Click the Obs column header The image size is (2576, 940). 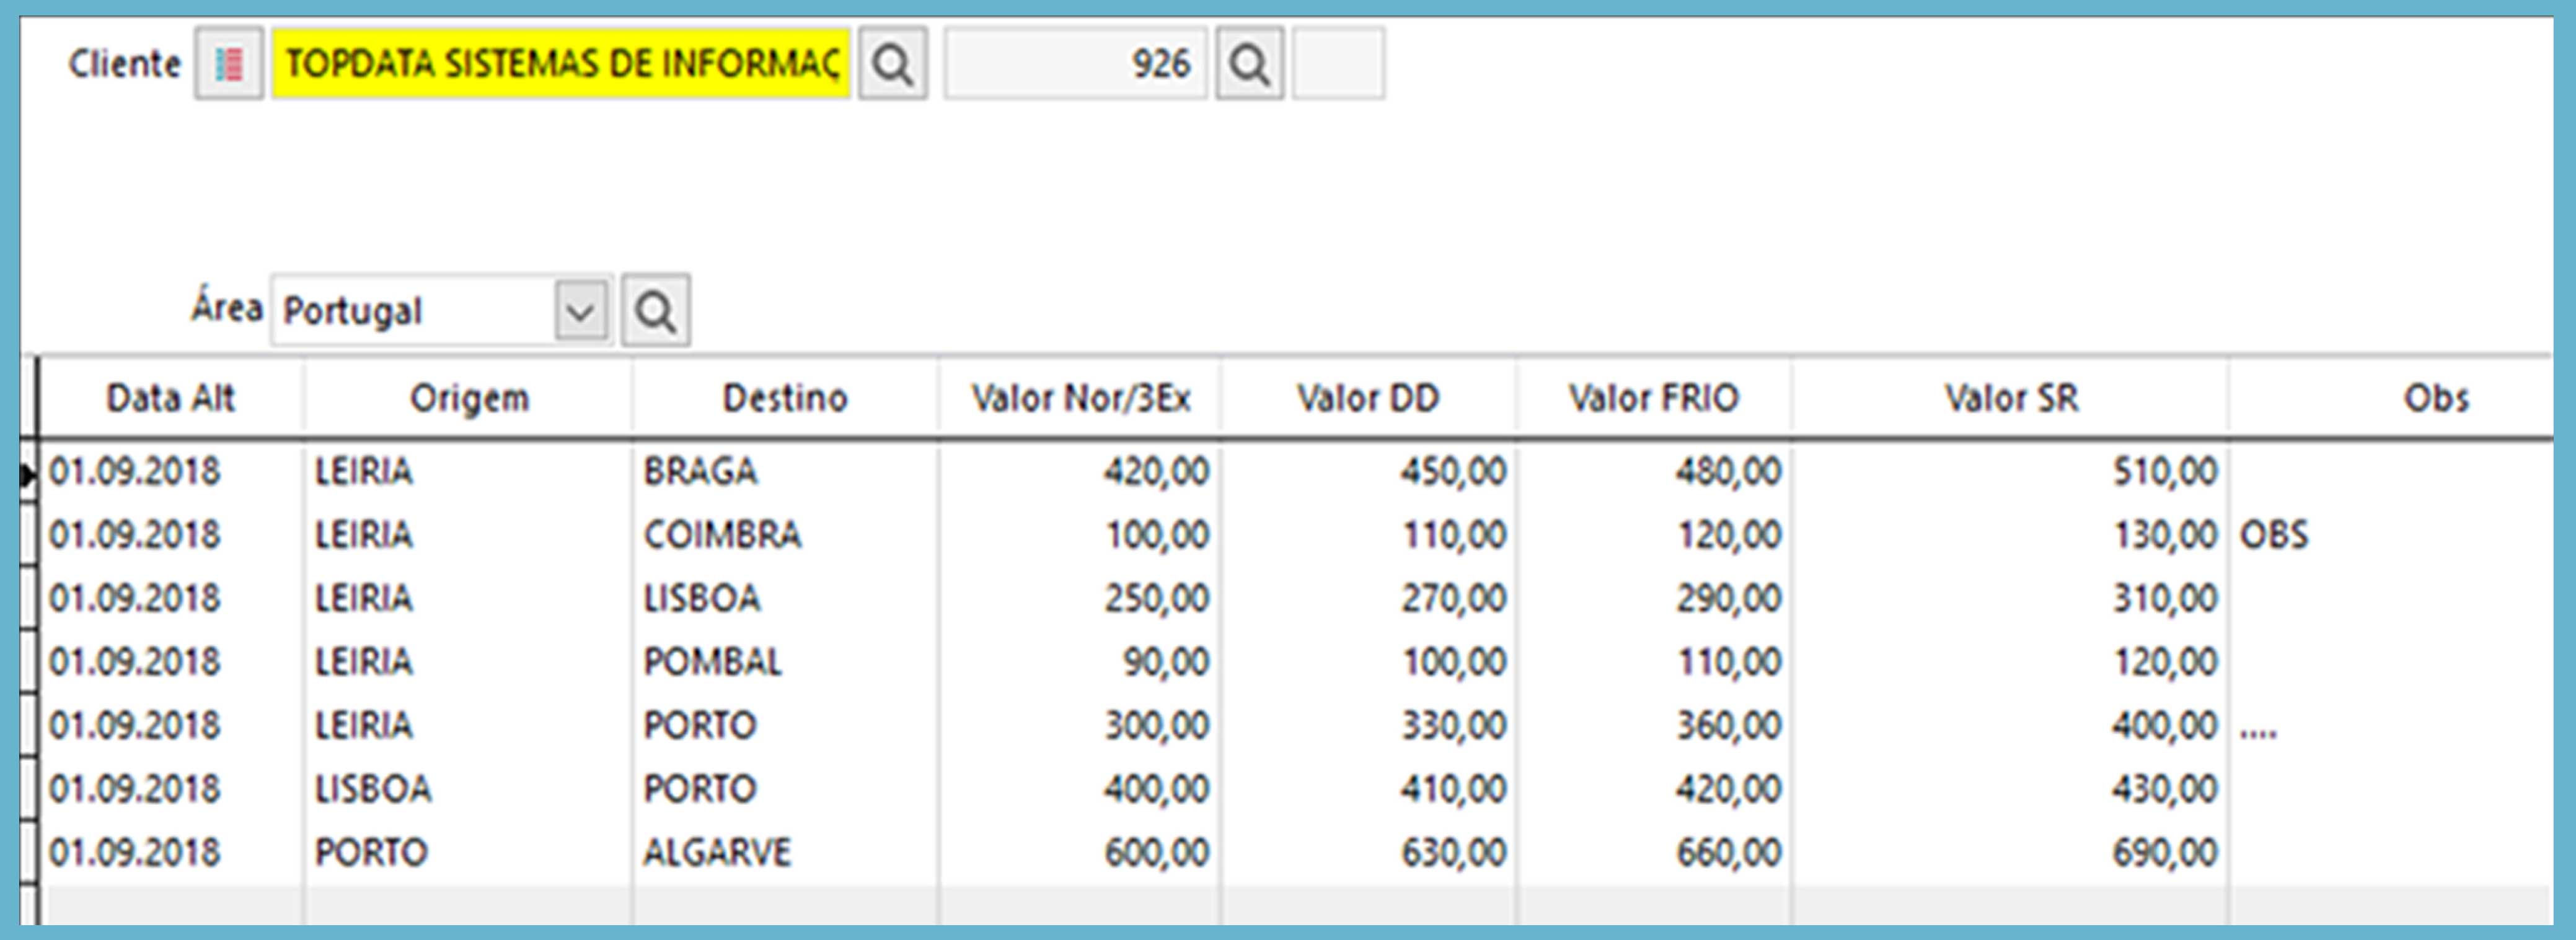pyautogui.click(x=2436, y=398)
